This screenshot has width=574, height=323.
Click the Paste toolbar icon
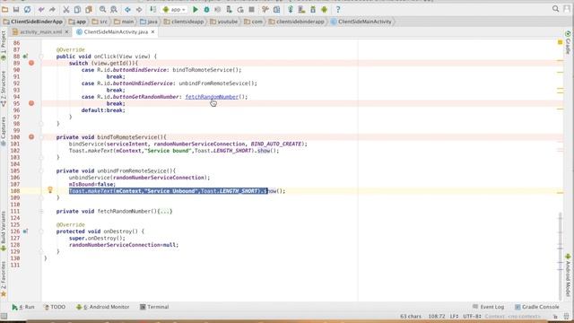pyautogui.click(x=89, y=9)
